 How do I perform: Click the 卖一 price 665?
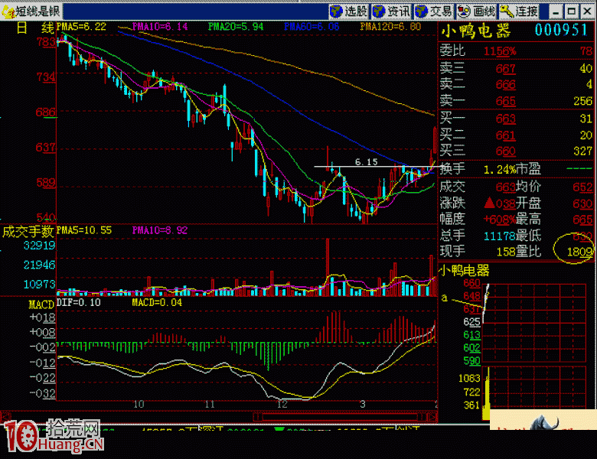point(506,101)
